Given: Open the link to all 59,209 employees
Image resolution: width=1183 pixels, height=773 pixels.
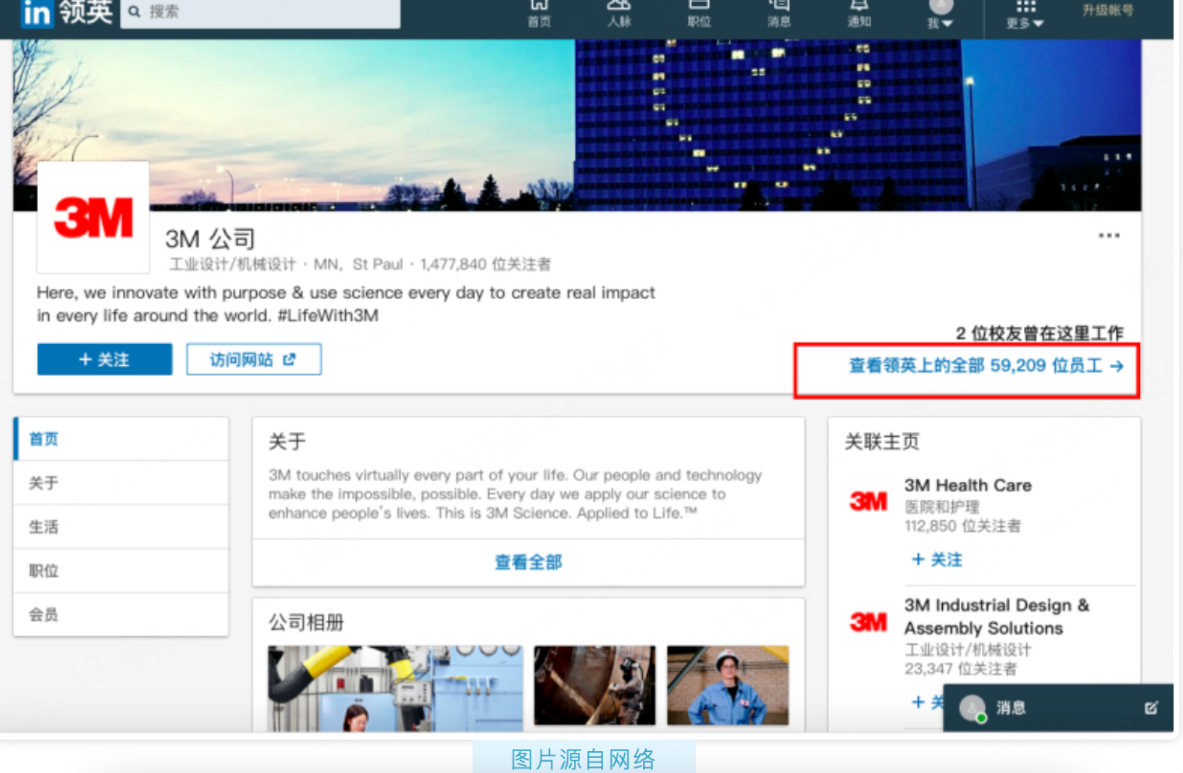Looking at the screenshot, I should coord(986,365).
